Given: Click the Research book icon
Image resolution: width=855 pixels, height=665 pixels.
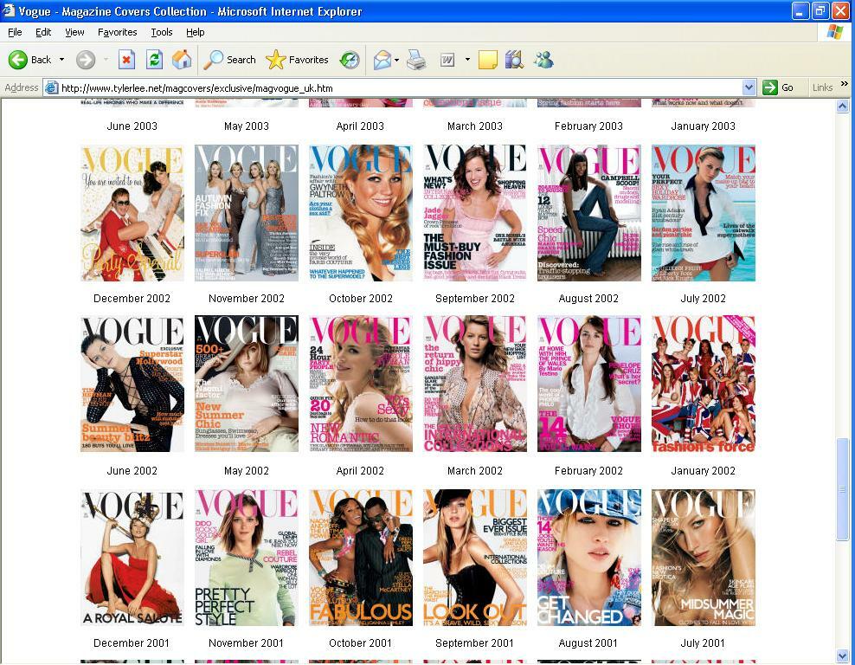Looking at the screenshot, I should tap(514, 60).
